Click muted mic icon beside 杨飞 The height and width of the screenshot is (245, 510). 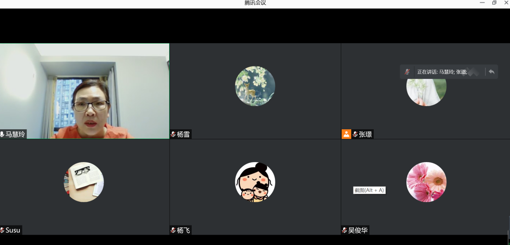173,230
